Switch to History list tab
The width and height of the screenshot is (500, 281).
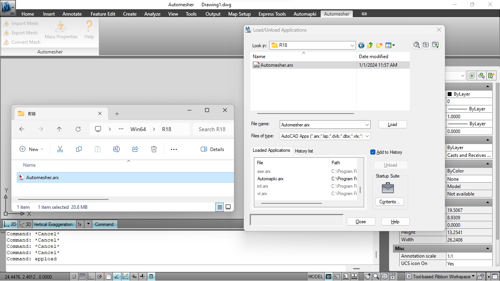click(x=304, y=151)
